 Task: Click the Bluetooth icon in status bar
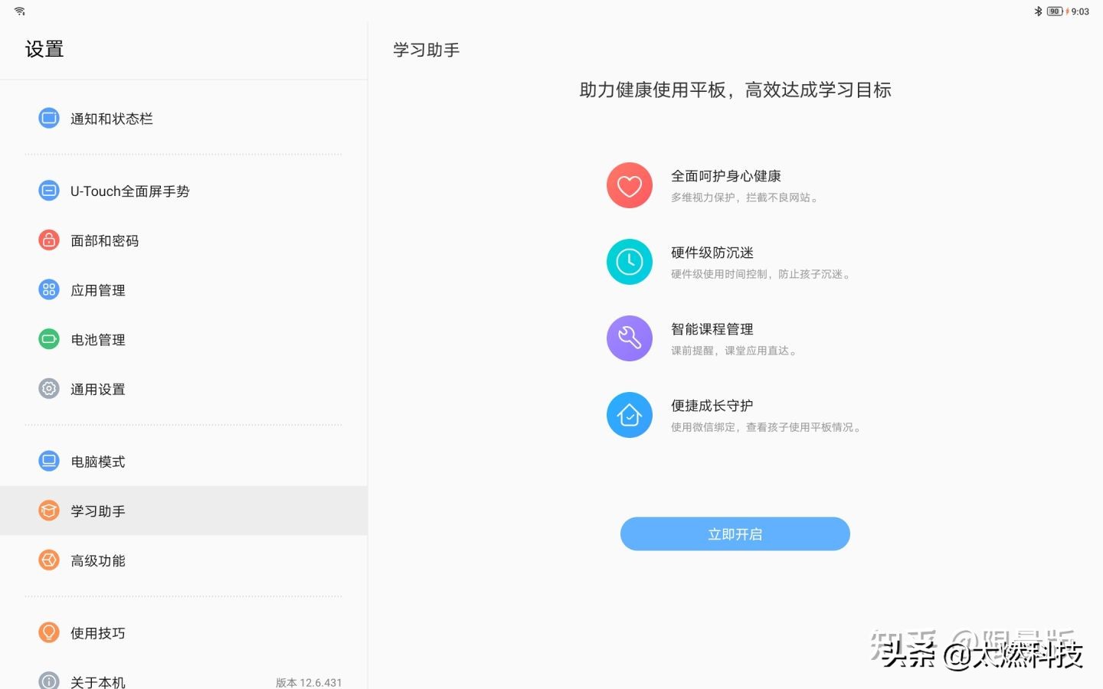pos(1038,11)
